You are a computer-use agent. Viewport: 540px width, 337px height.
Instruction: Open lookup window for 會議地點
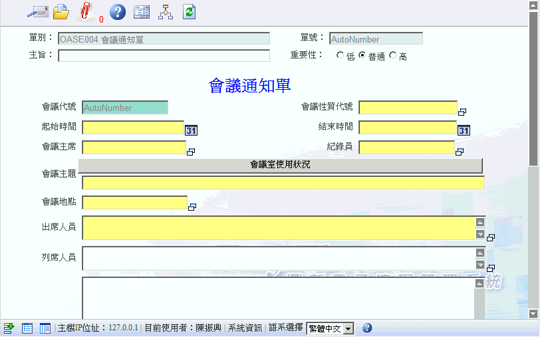192,207
